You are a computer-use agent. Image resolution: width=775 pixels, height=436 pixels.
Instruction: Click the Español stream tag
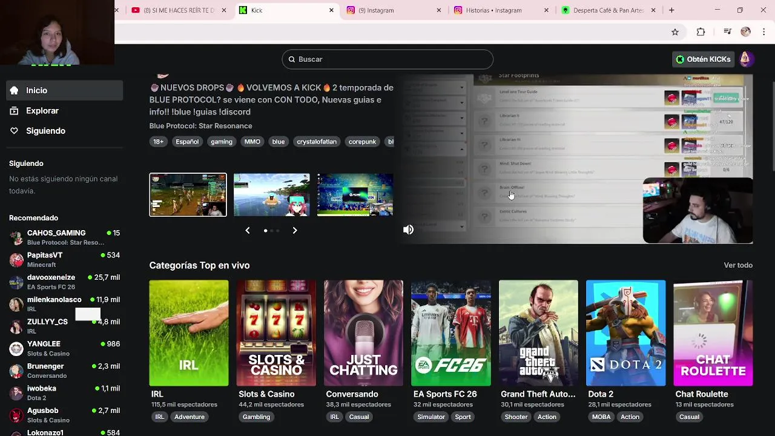point(187,142)
